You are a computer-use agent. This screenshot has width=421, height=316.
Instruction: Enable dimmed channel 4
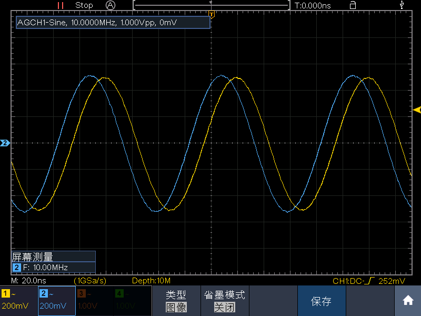coord(132,301)
